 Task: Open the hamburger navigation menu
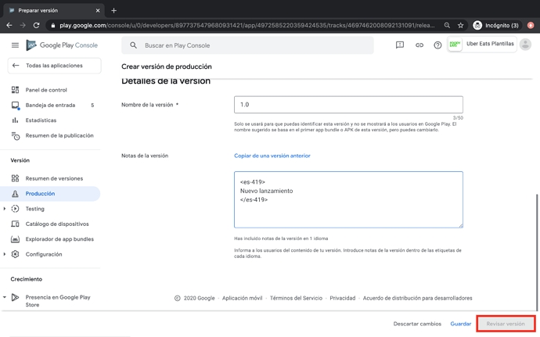(15, 45)
